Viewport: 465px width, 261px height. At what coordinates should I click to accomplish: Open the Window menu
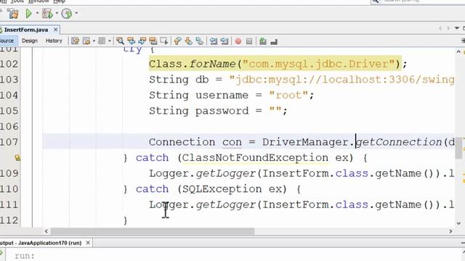pyautogui.click(x=39, y=1)
